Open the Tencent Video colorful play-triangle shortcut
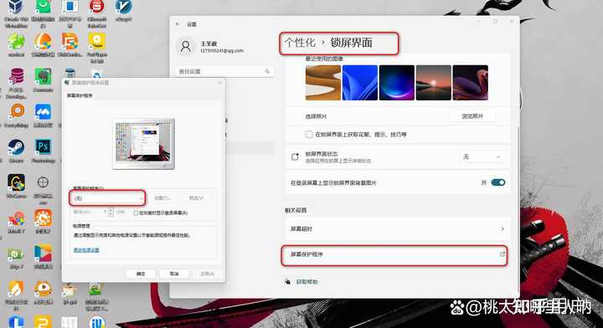The width and height of the screenshot is (603, 328). pos(43,254)
